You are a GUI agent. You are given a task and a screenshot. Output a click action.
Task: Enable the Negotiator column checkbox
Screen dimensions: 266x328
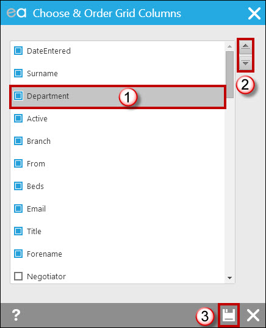[x=18, y=276]
